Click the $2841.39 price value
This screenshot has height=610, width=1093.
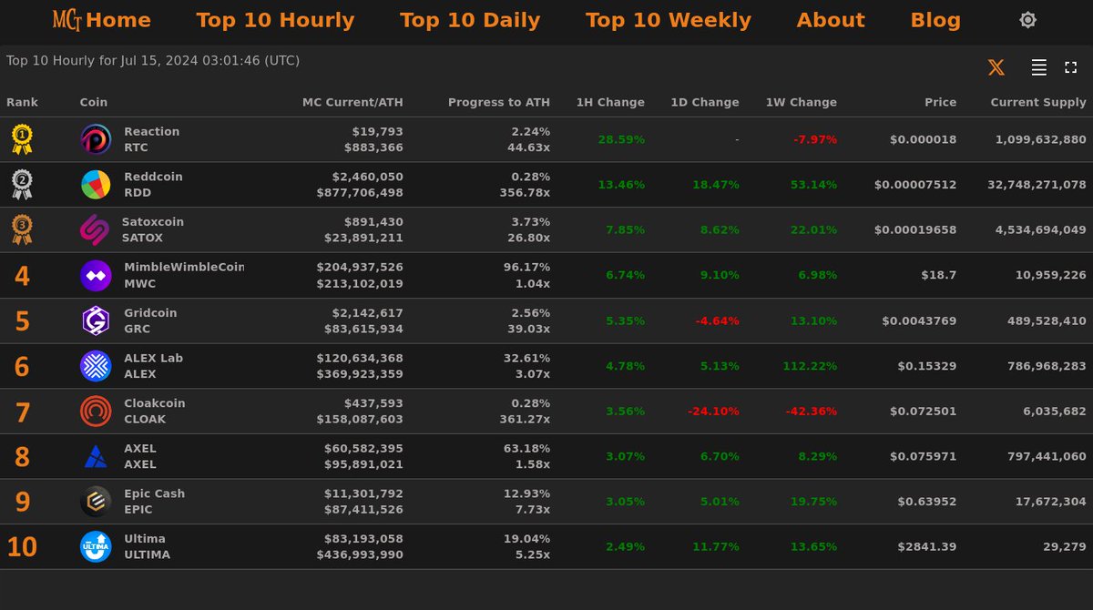927,547
